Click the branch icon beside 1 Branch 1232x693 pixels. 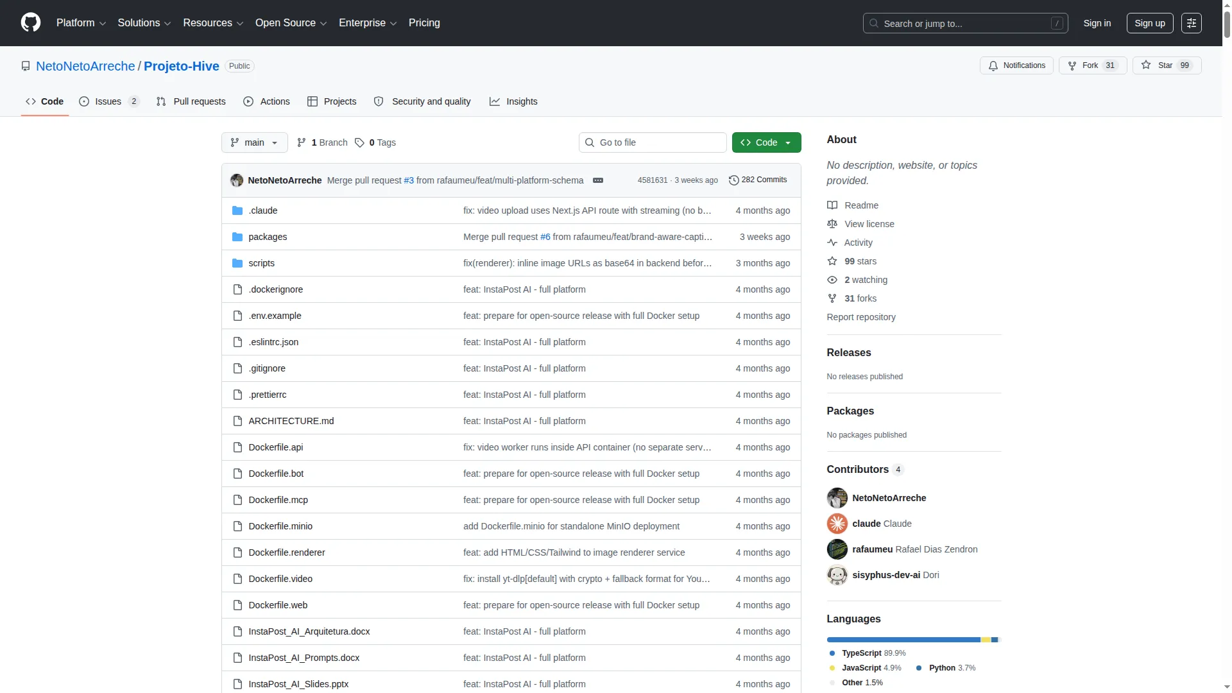coord(302,142)
